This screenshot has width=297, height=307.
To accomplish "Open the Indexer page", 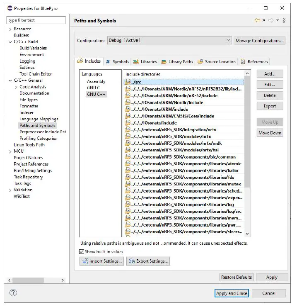I will (x=27, y=112).
